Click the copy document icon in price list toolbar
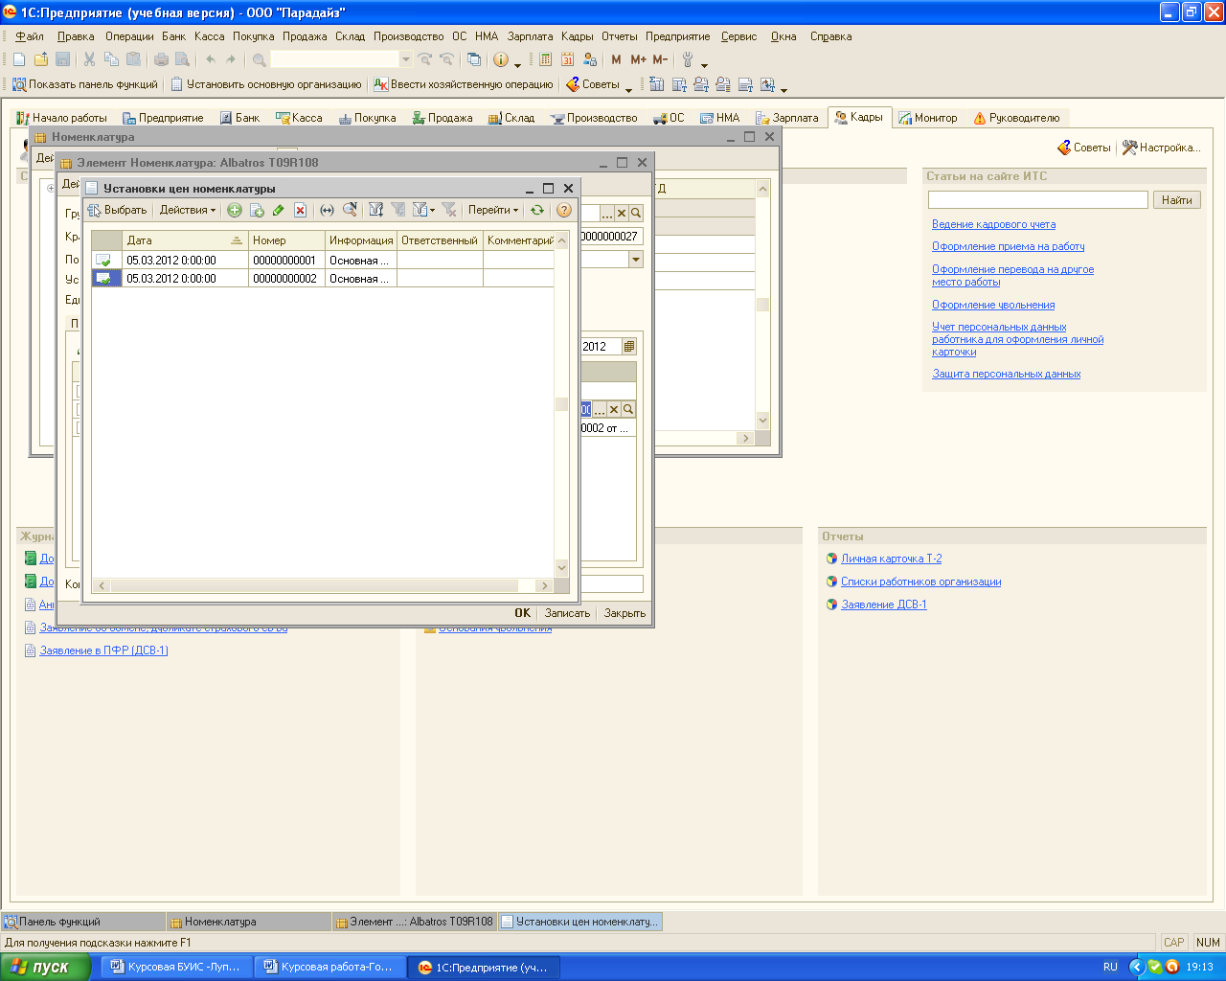The width and height of the screenshot is (1226, 981). [x=256, y=211]
